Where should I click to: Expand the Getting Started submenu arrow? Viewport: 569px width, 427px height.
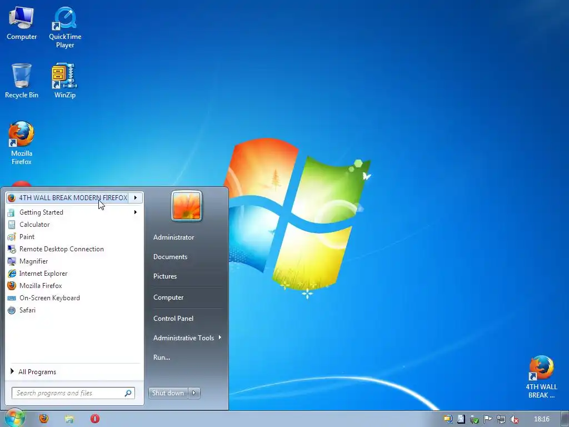[136, 212]
